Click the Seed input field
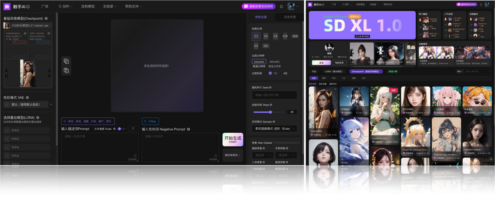 (x=274, y=95)
